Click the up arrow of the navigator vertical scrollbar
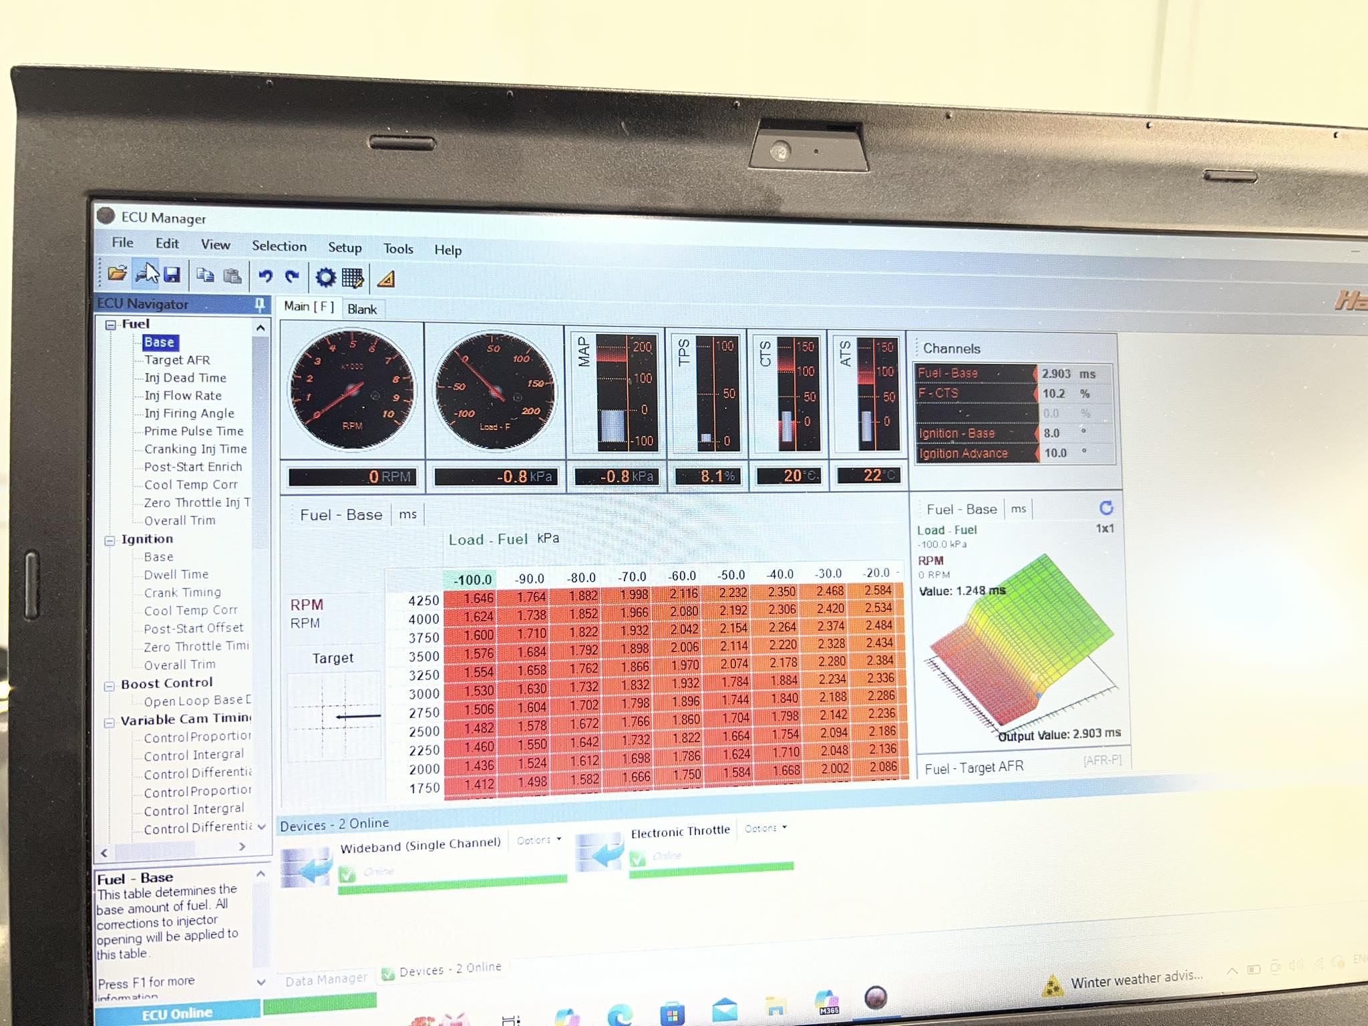The image size is (1368, 1026). tap(261, 328)
